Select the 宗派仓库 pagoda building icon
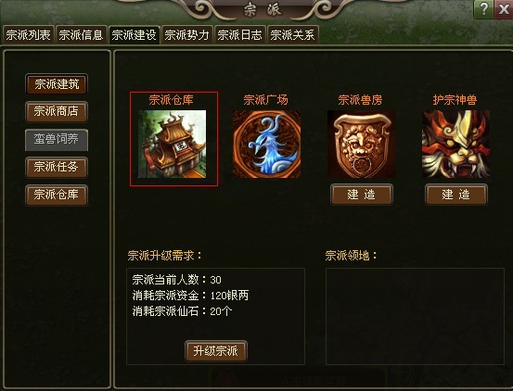Viewport: 513px width, 391px height. (x=173, y=144)
